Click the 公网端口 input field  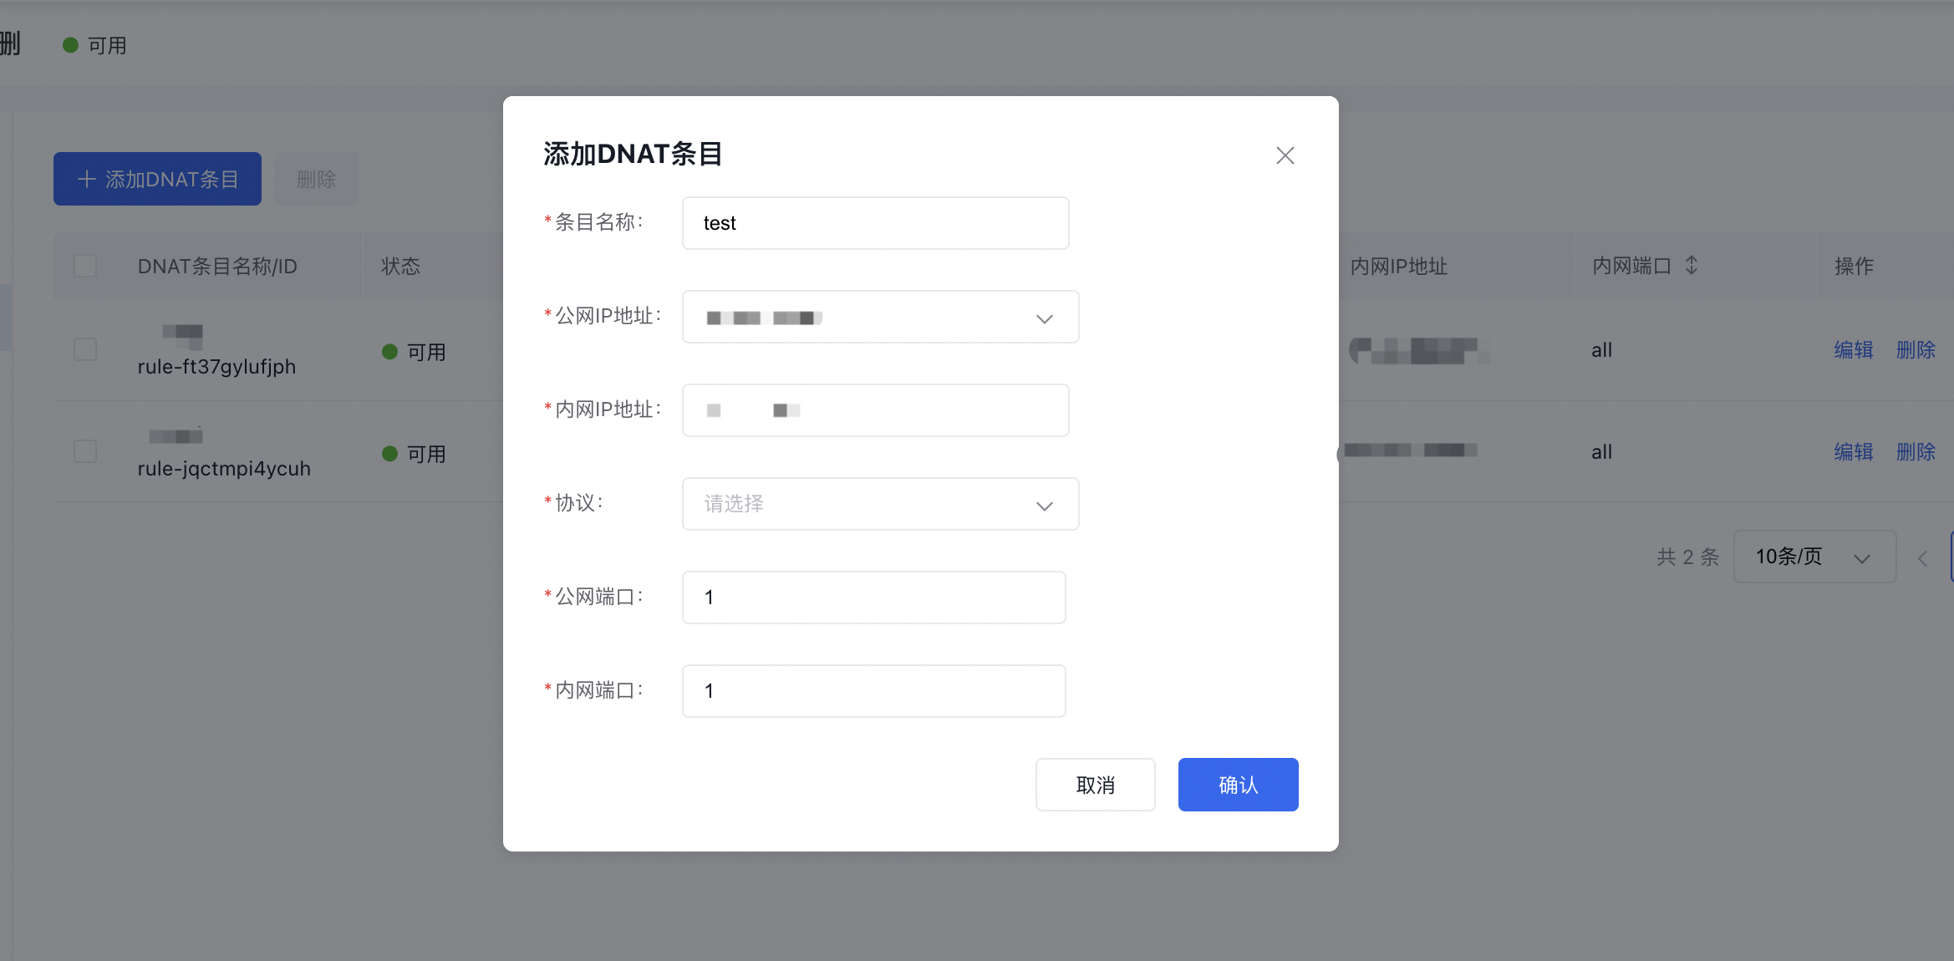(873, 597)
